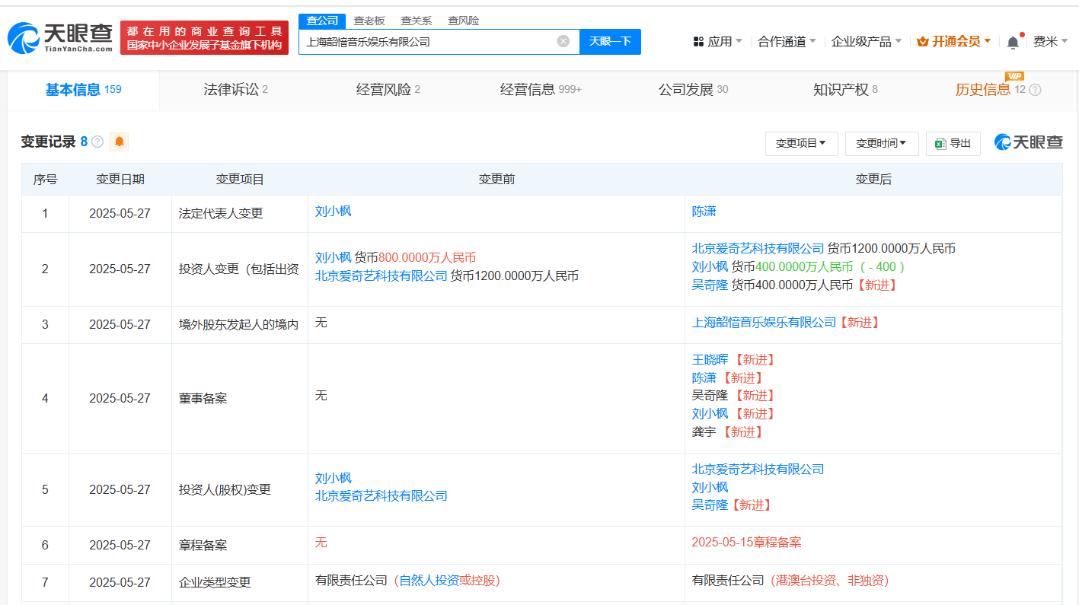Clear the search box text
The height and width of the screenshot is (605, 1079).
563,41
